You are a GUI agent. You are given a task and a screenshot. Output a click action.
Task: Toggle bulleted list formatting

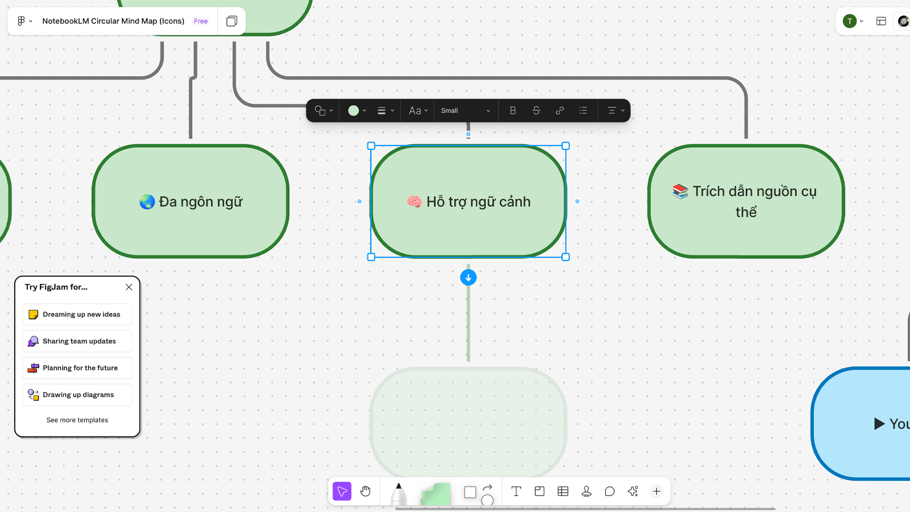(583, 111)
